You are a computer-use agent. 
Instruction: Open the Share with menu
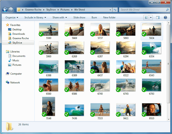pyautogui.click(x=59, y=17)
